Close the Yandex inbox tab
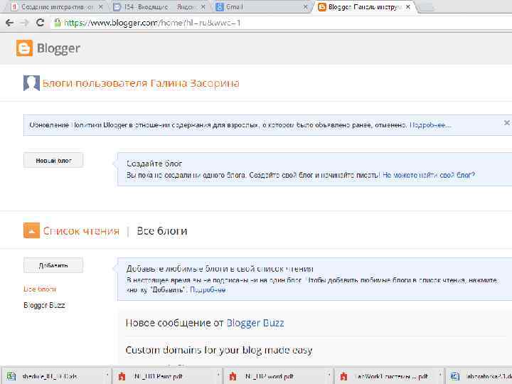The image size is (512, 384). pyautogui.click(x=203, y=6)
